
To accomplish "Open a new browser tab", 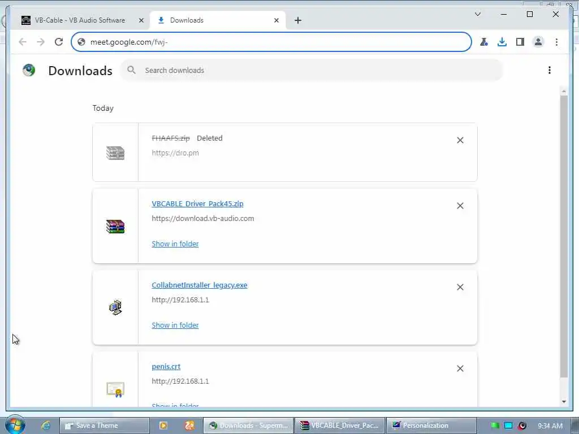I will pyautogui.click(x=298, y=20).
